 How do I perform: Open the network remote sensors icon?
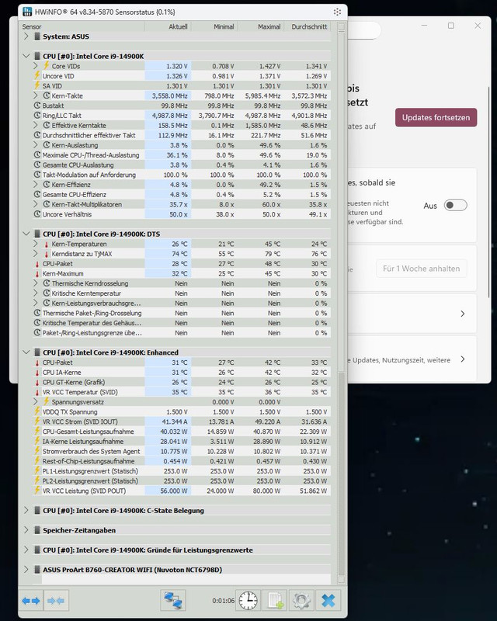173,600
